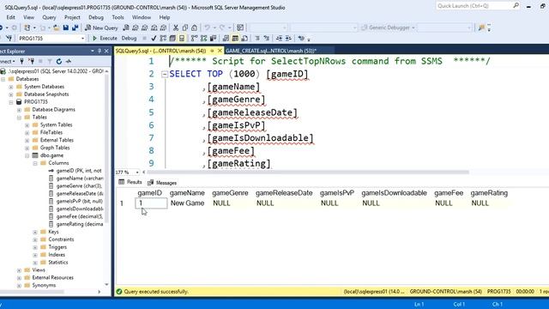Execute the current query
The image size is (549, 309).
pos(105,38)
